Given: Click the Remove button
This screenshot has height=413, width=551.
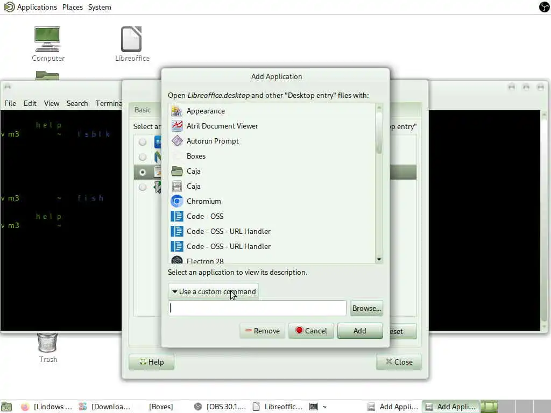Looking at the screenshot, I should [x=263, y=331].
